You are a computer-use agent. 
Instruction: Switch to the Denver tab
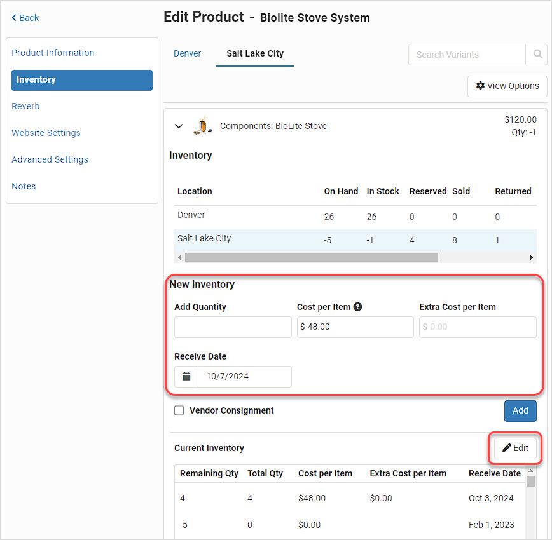coord(187,53)
